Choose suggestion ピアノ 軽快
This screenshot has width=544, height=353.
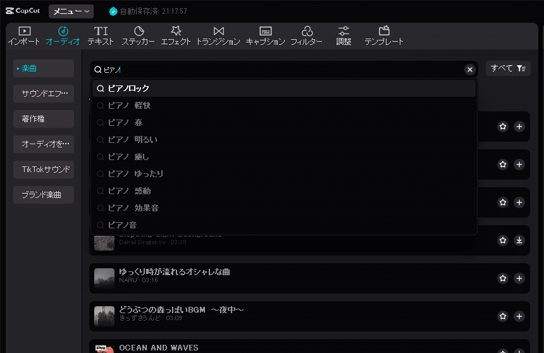[284, 106]
